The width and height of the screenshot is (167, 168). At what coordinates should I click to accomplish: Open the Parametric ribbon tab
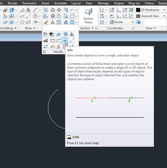point(29,3)
